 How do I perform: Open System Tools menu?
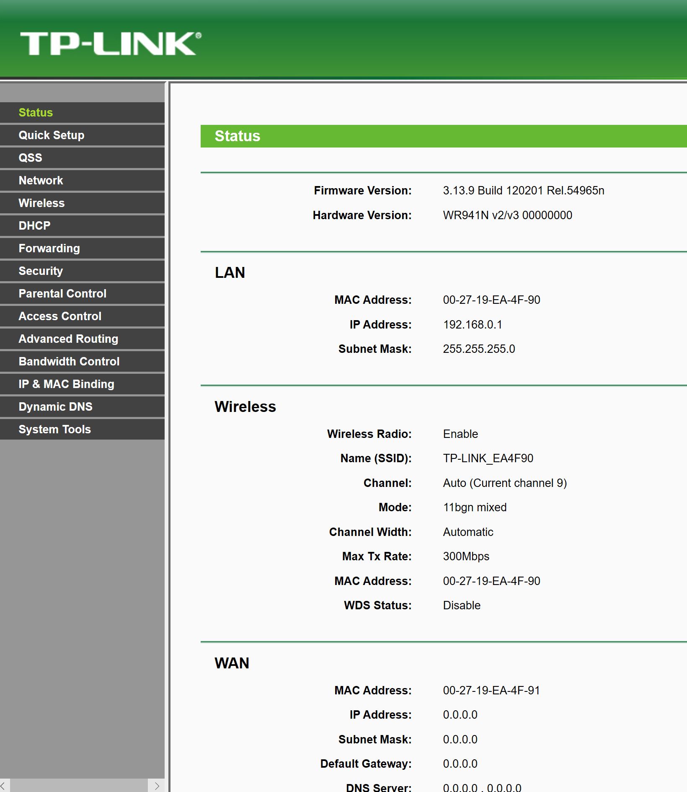coord(82,429)
